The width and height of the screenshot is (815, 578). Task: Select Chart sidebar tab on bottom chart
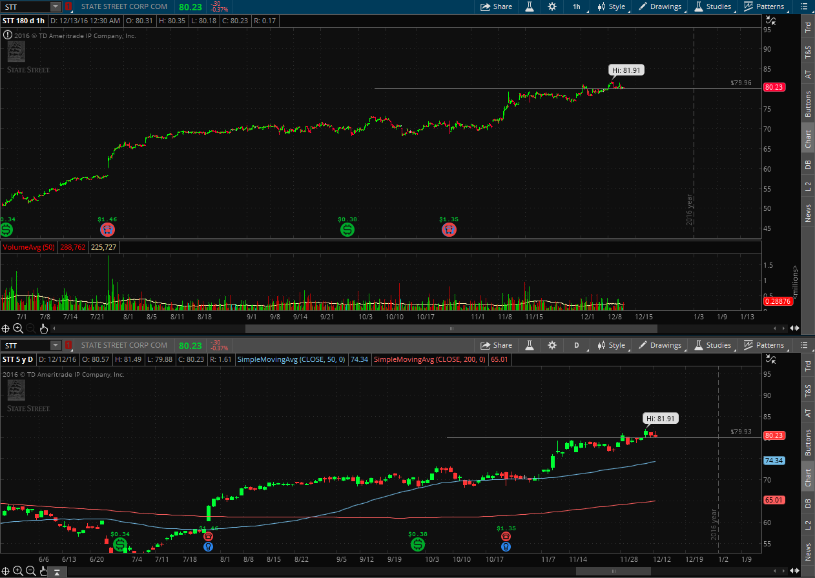(808, 475)
